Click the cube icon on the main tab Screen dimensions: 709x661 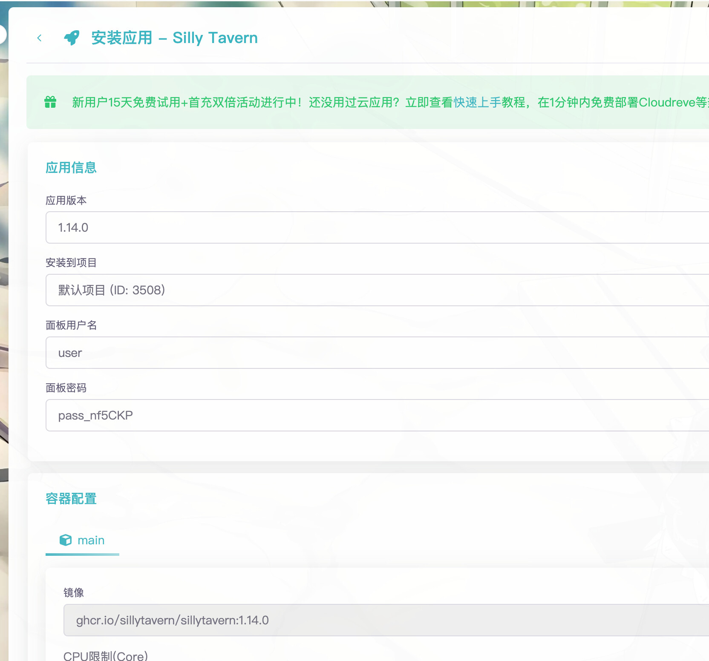(66, 540)
